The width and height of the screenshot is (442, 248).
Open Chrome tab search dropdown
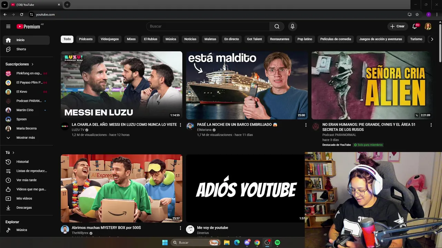4,4
